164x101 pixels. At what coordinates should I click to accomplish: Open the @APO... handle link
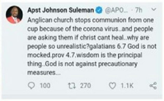[x=116, y=10]
